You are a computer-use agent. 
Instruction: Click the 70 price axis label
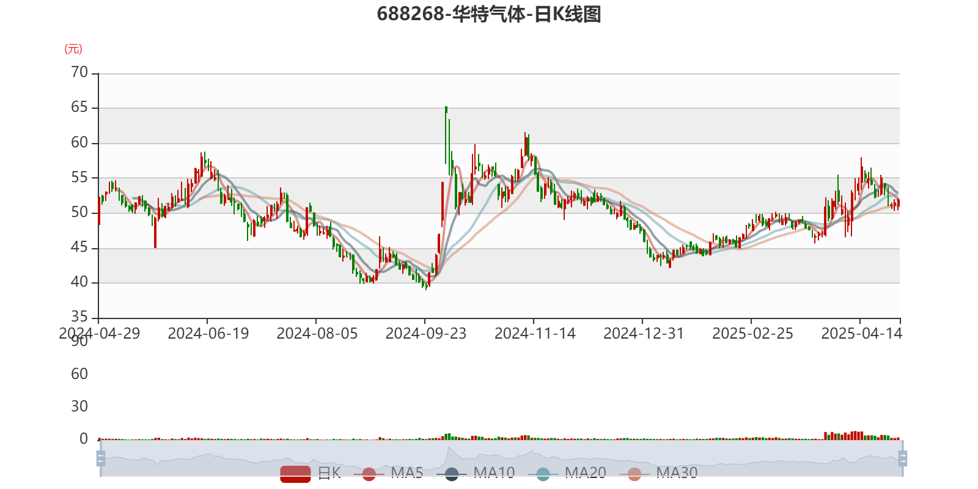(79, 73)
